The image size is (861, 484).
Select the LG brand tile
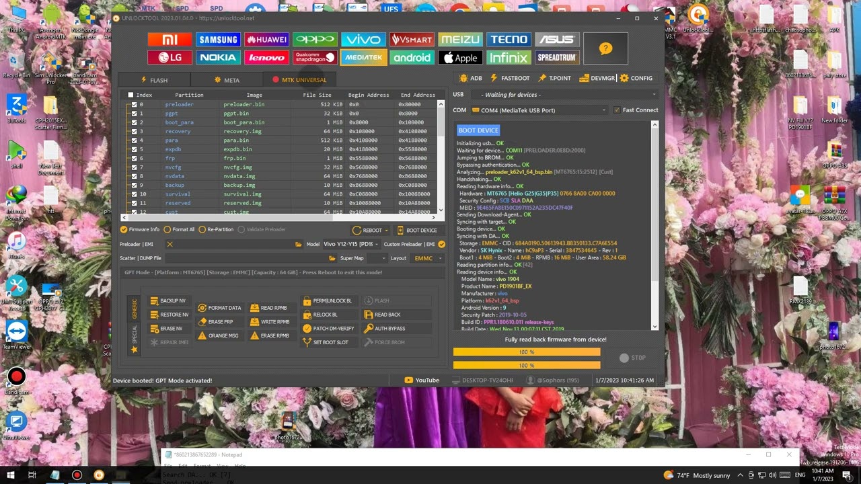(x=170, y=58)
